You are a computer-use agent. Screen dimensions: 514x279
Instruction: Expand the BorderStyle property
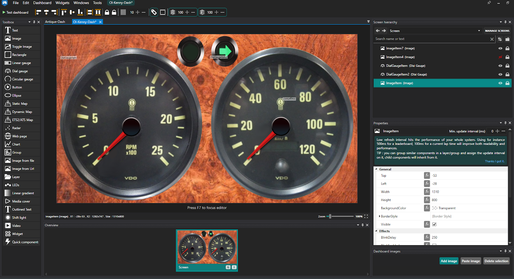coord(379,216)
